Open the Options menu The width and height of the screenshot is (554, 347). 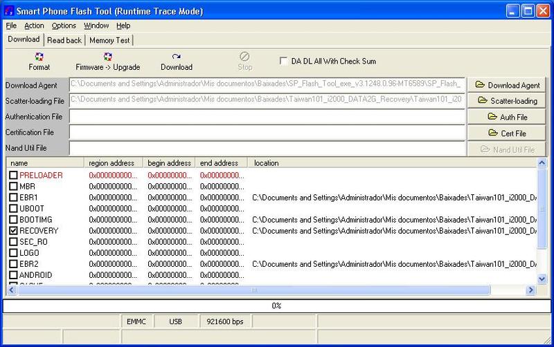coord(64,26)
